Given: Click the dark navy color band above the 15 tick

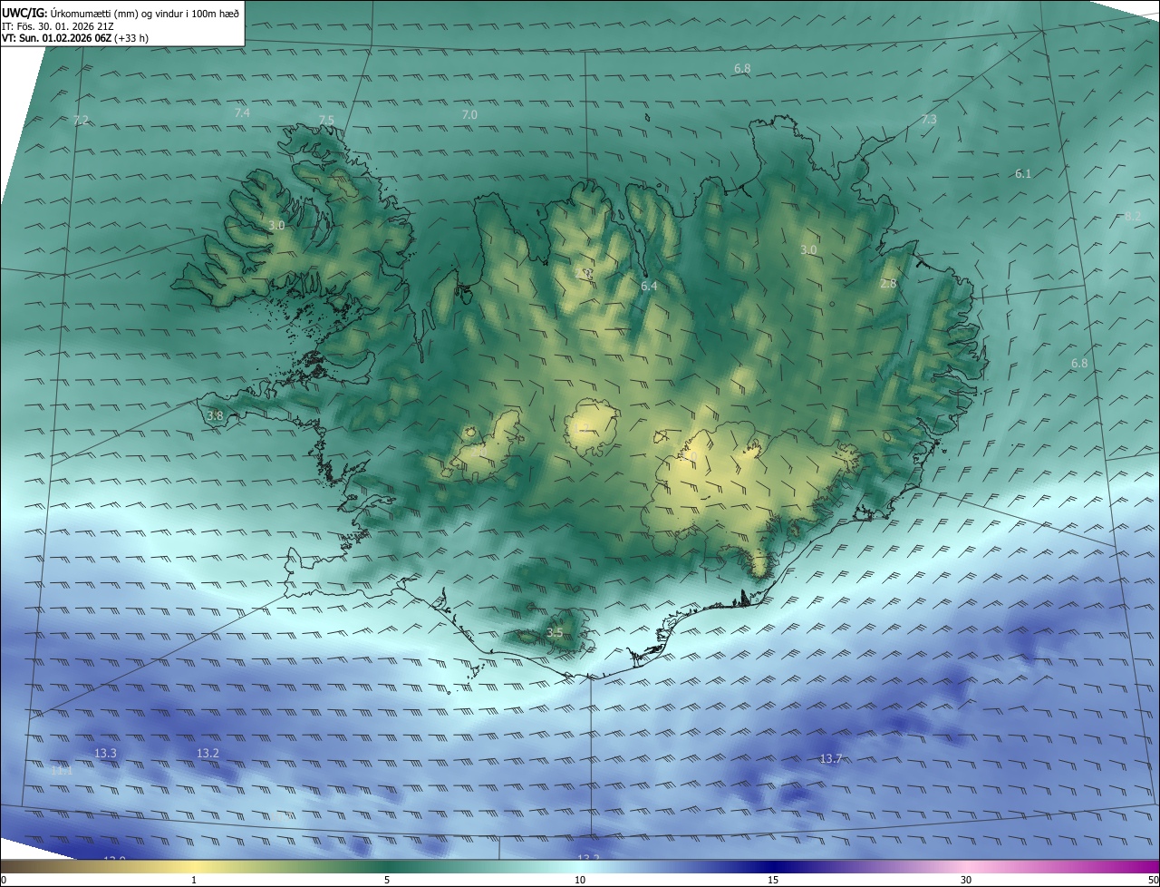Looking at the screenshot, I should pos(773,866).
